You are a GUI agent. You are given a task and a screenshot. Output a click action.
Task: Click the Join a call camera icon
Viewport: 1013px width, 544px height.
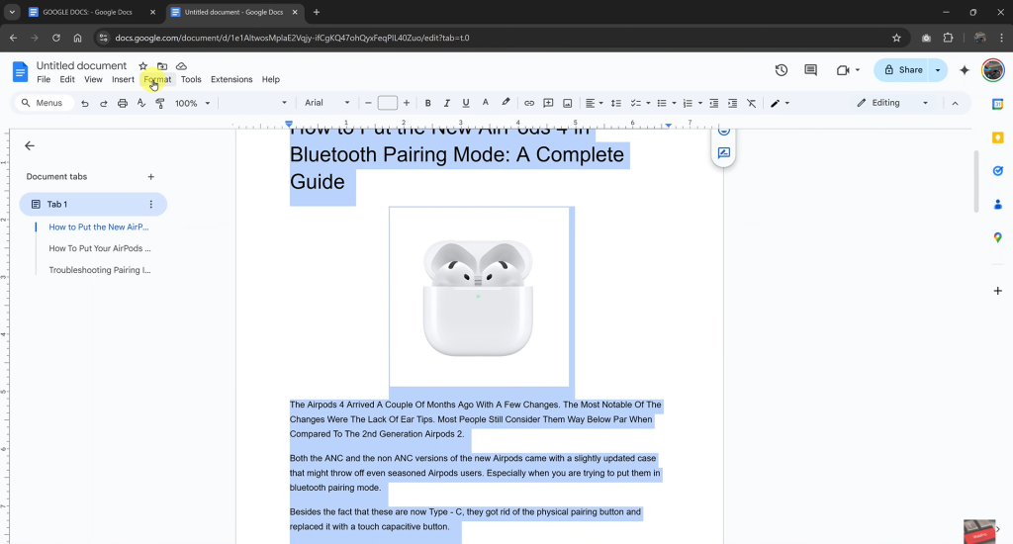coord(843,70)
